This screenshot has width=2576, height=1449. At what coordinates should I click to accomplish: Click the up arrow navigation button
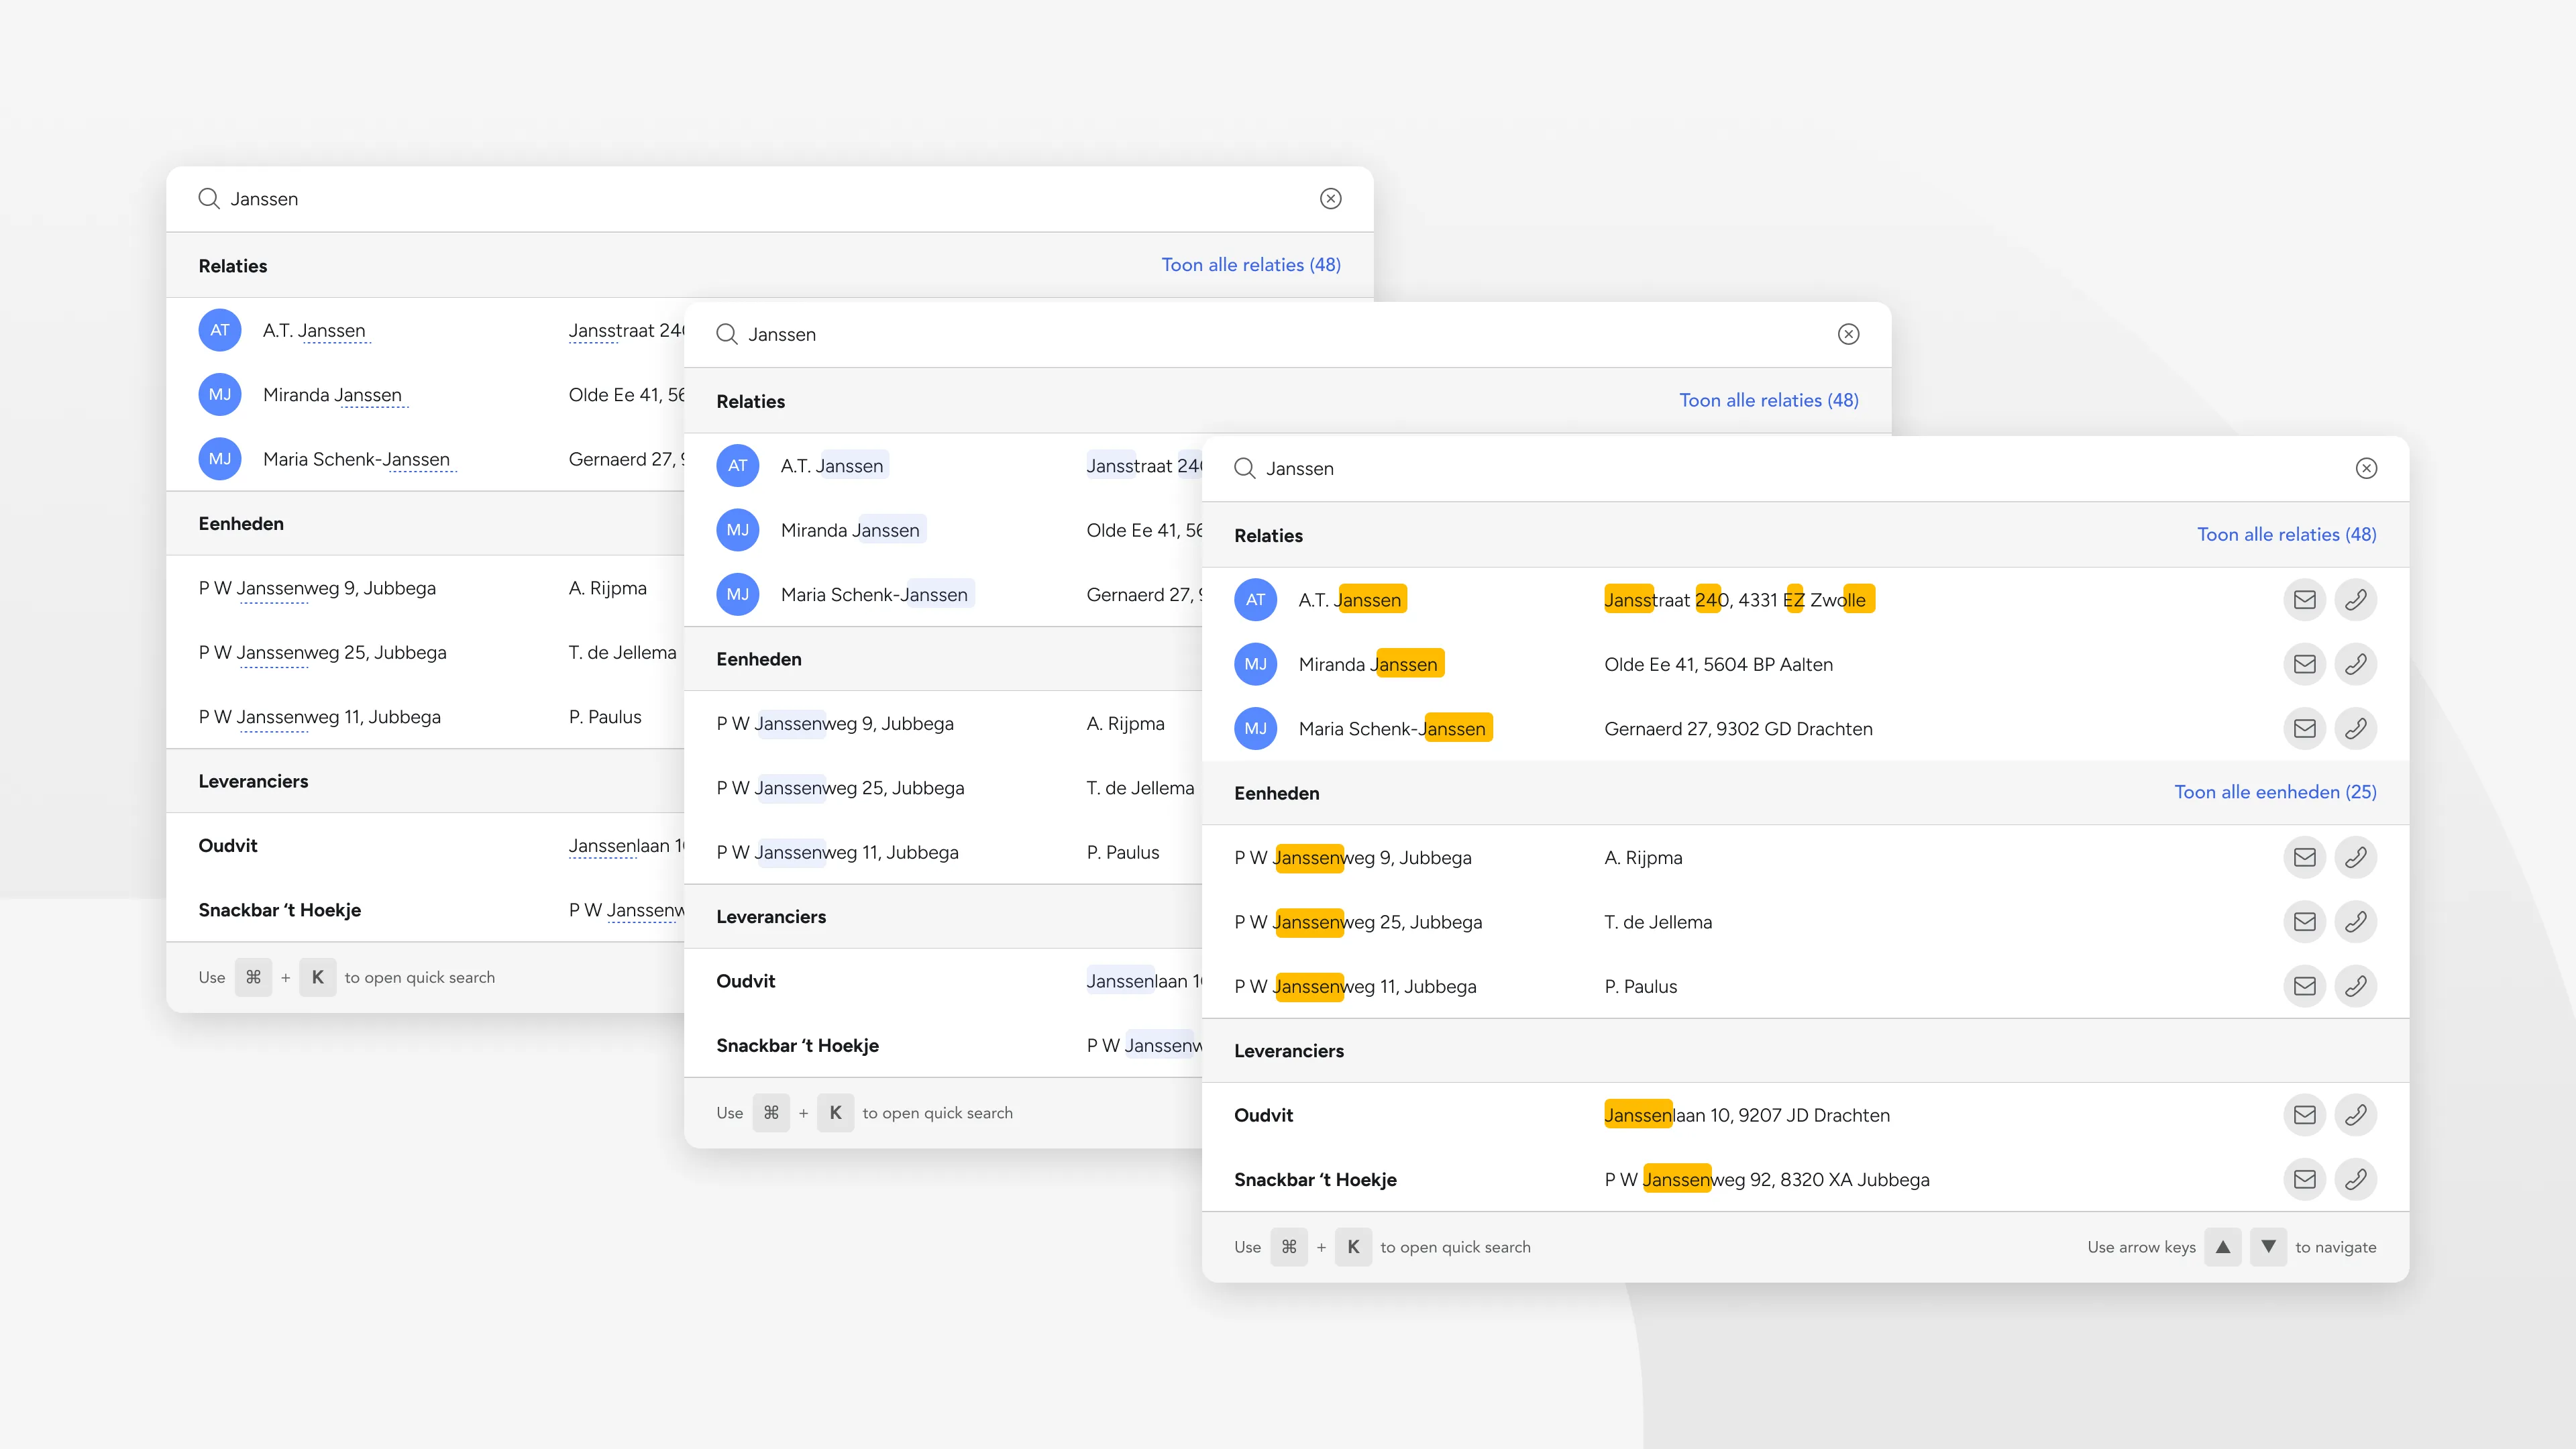(x=2222, y=1247)
